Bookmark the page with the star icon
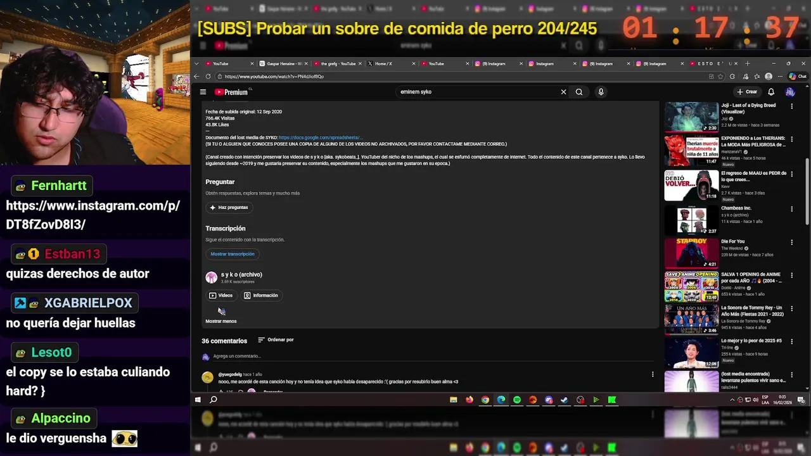Image resolution: width=811 pixels, height=456 pixels. pyautogui.click(x=720, y=76)
